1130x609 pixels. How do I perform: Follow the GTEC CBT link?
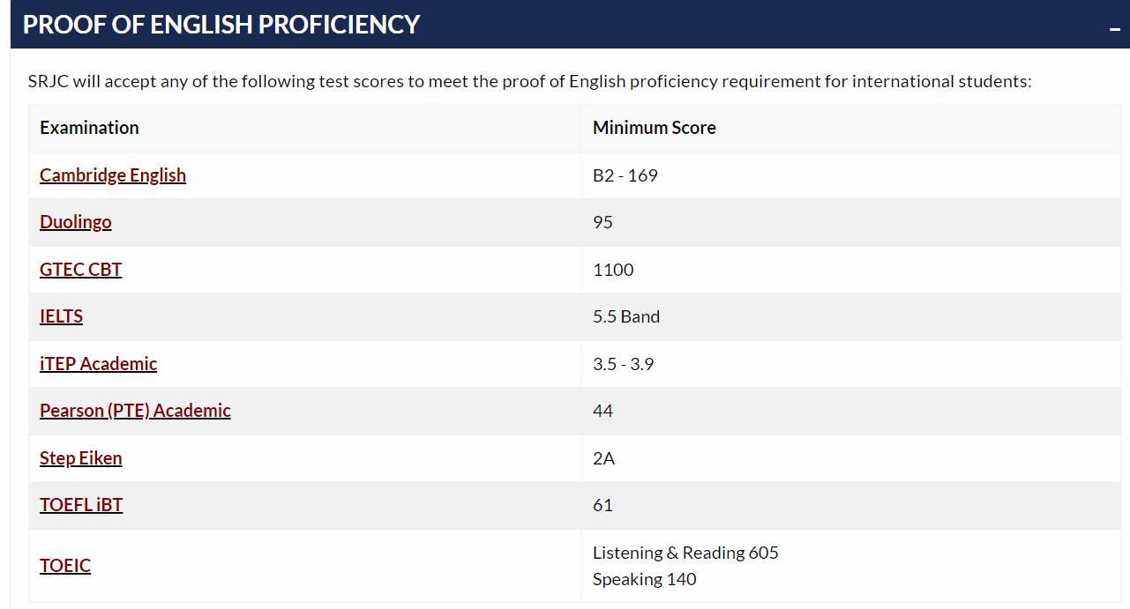(x=81, y=270)
